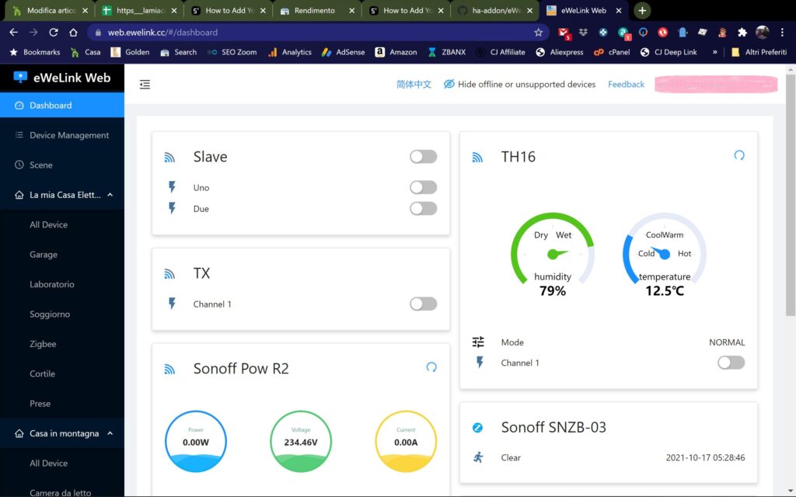796x497 pixels.
Task: Open the browser extensions puzzle icon
Action: click(742, 32)
